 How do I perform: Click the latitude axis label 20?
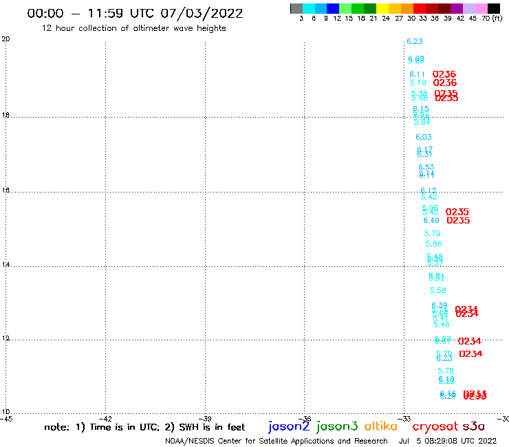6,39
